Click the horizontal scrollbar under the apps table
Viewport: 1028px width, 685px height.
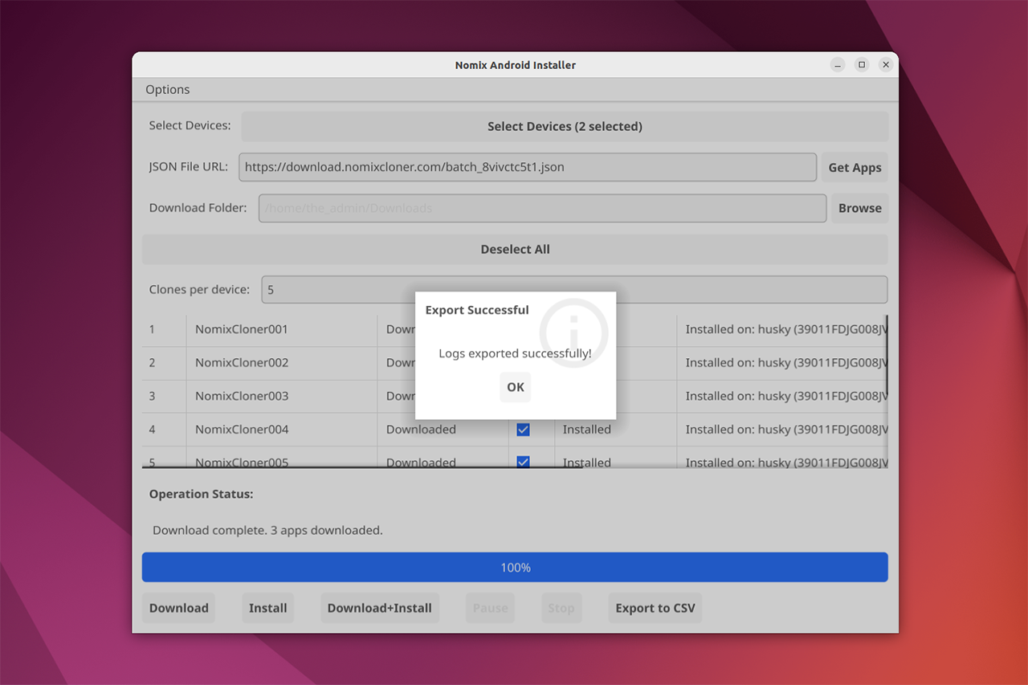point(361,467)
